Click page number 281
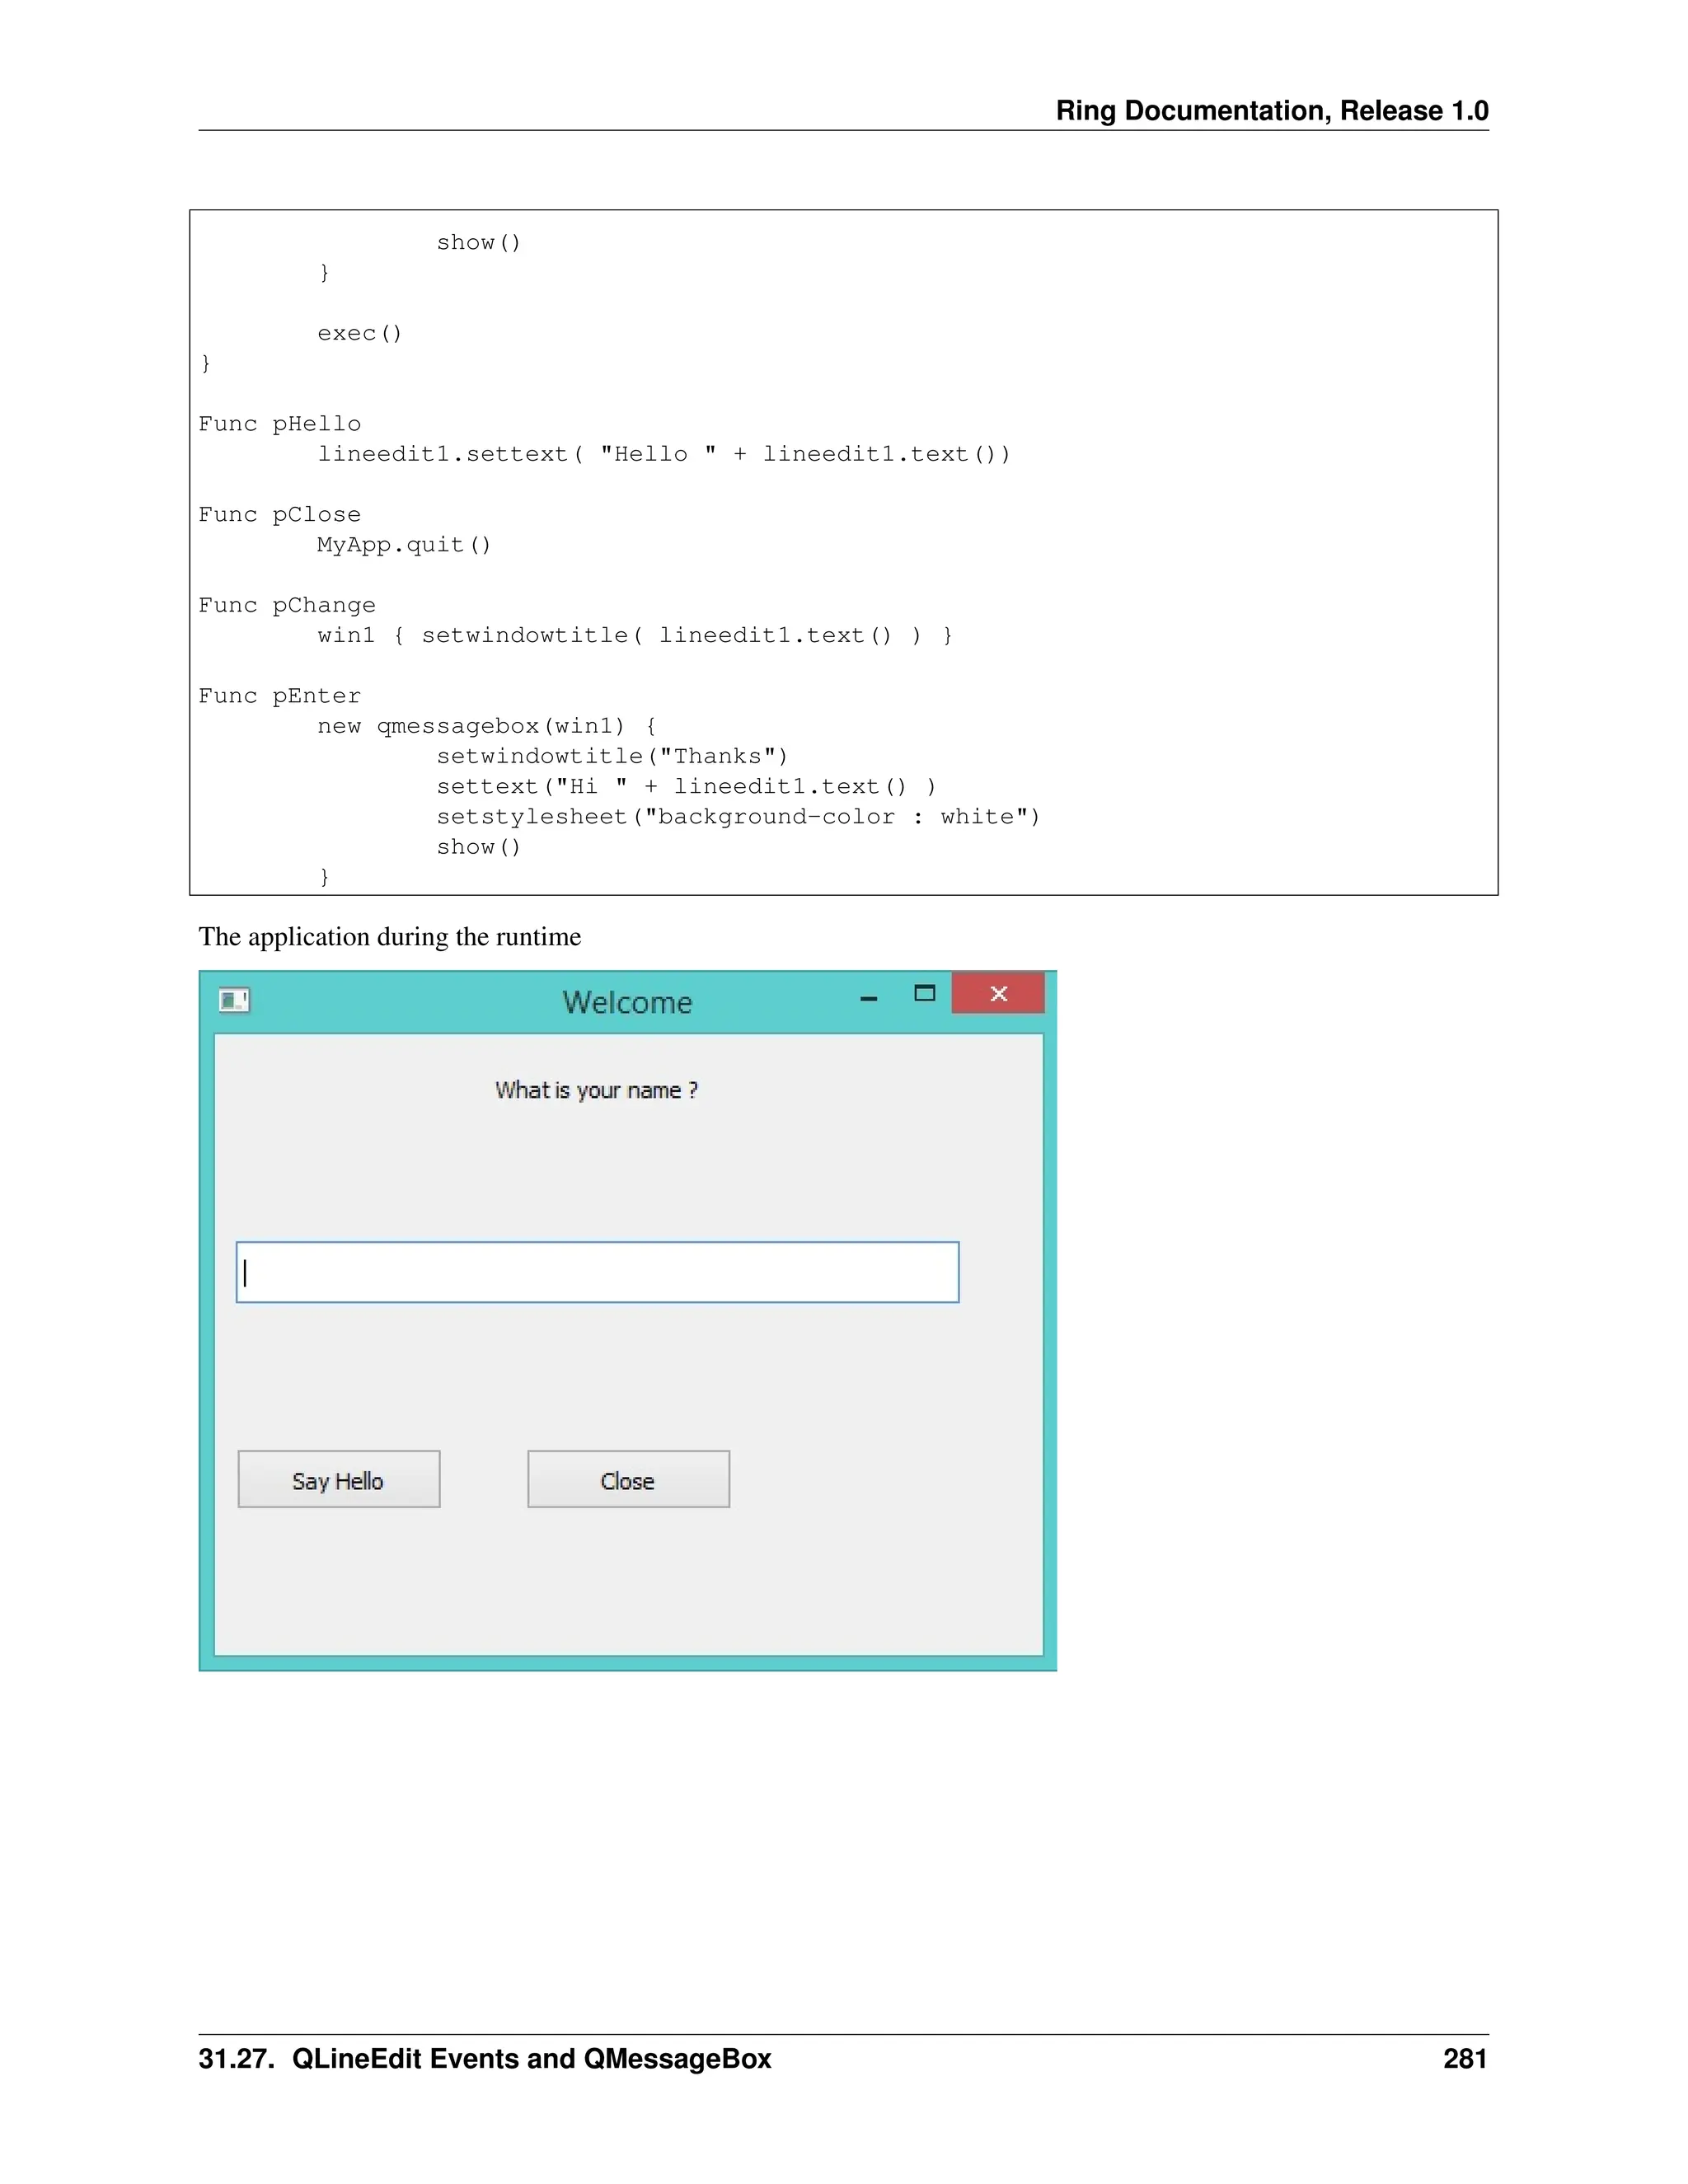 pyautogui.click(x=1465, y=2058)
